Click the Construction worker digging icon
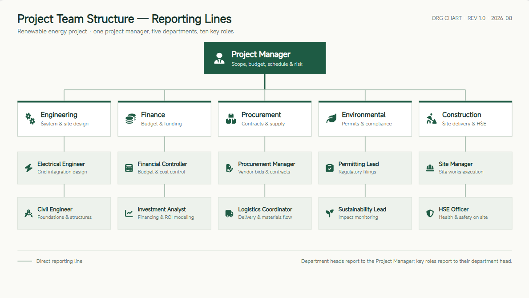Screen dimensions: 529x298 [432, 119]
